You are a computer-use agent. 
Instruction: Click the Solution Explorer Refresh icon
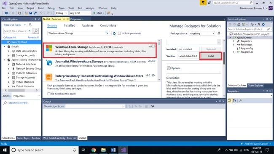click(x=263, y=24)
